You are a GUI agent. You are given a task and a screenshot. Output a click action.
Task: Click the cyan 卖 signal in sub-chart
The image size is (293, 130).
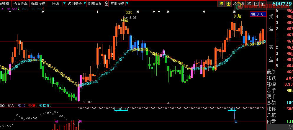pos(236,121)
